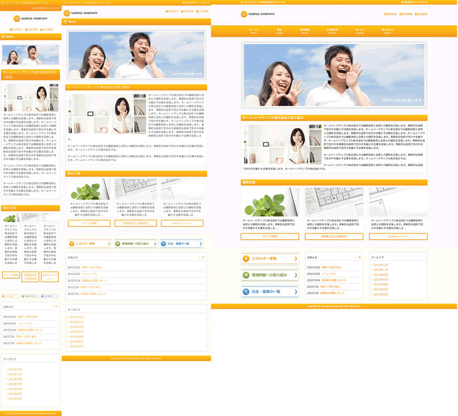Click the green leaf icon on the large 環境問題への取り組み banner
This screenshot has width=458, height=416.
[x=246, y=275]
